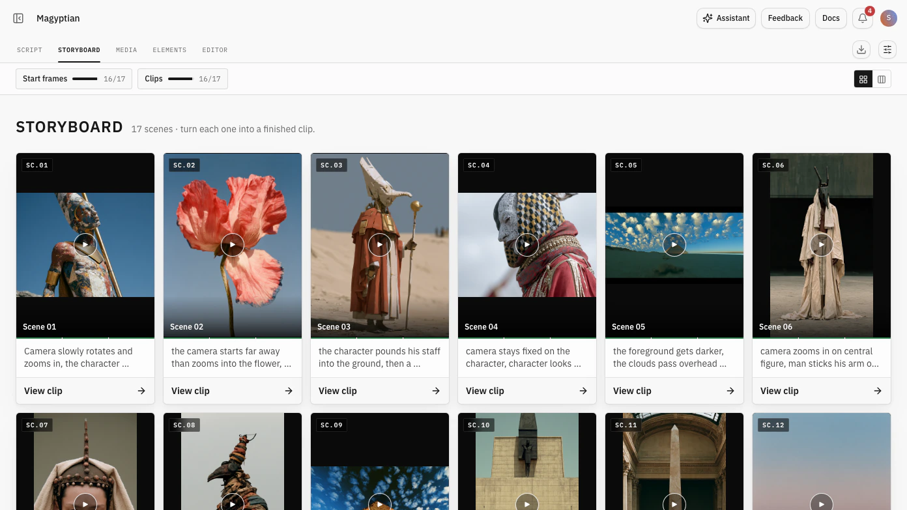The image size is (907, 510).
Task: Click 'the foreground gets darker' description
Action: [x=670, y=358]
